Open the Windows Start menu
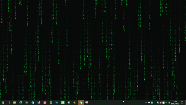 point(3,102)
